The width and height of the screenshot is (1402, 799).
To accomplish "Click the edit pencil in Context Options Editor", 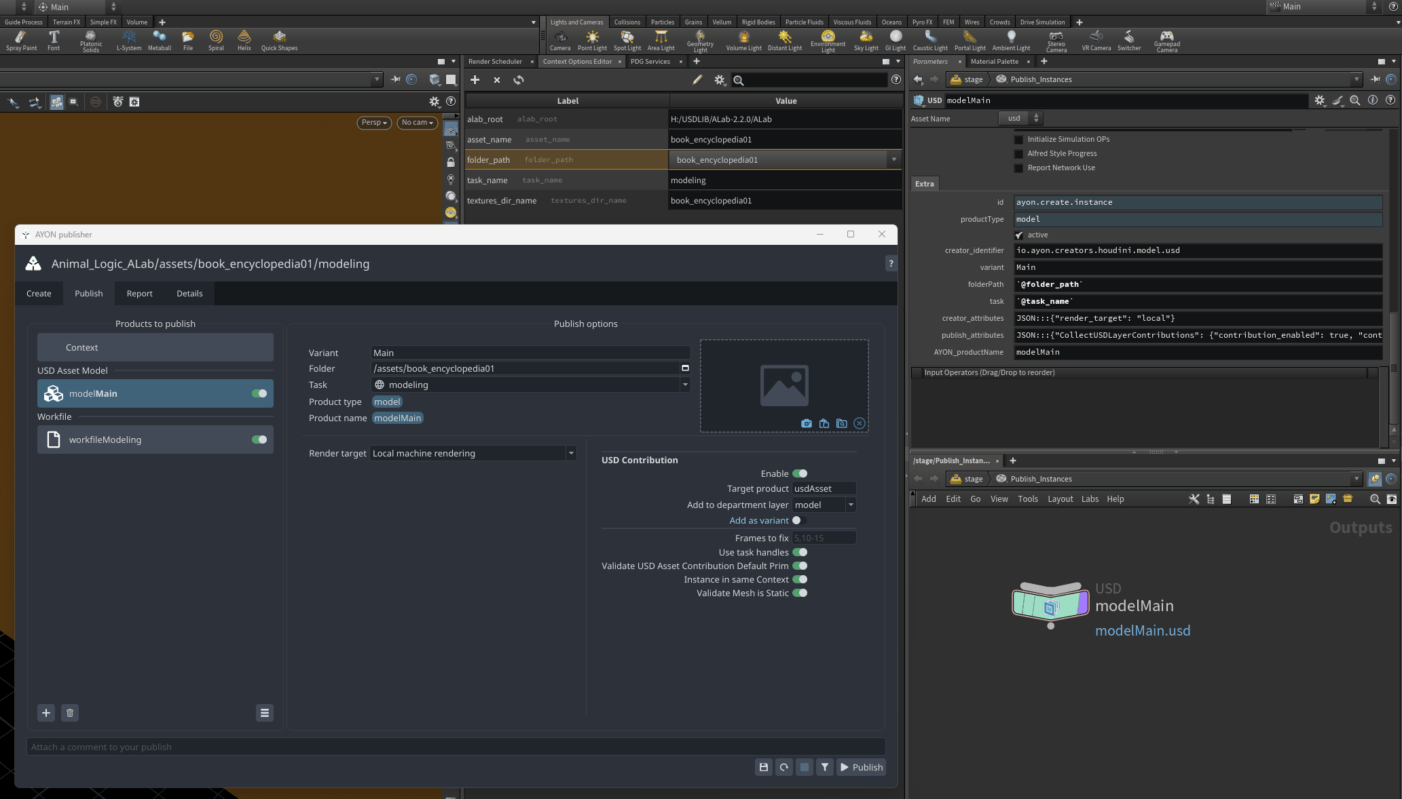I will 697,80.
